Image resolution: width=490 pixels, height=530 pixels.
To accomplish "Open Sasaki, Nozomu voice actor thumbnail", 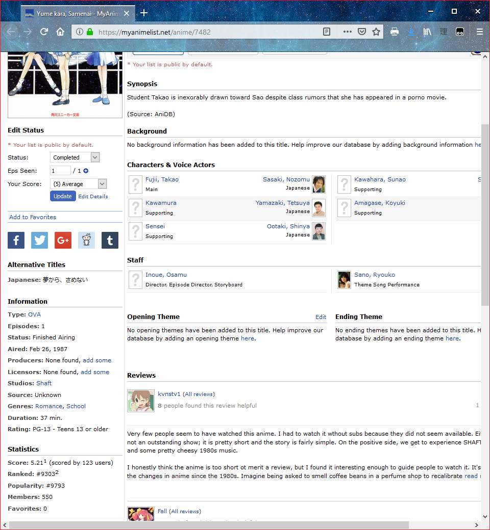I will 318,184.
